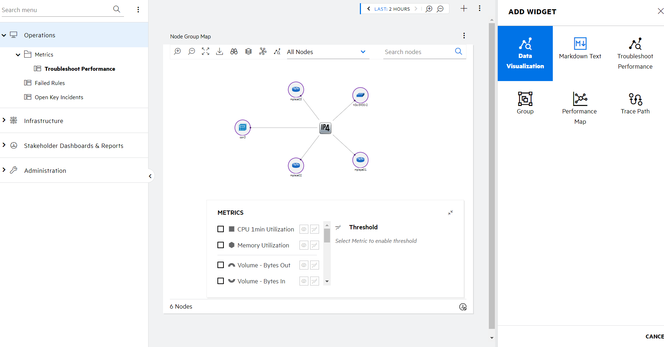Screen dimensions: 664x347
Task: Select the Group widget
Action: pos(525,108)
